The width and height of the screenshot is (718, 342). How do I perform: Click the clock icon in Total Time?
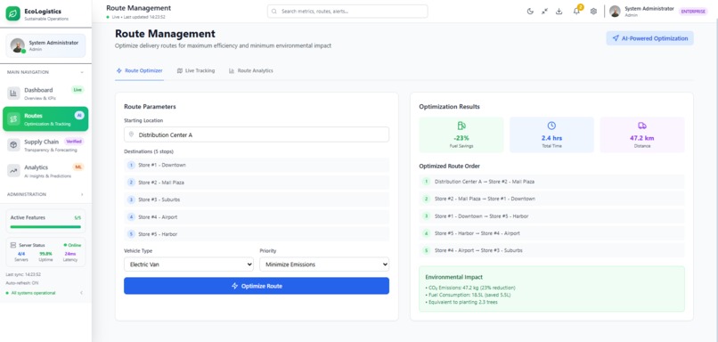551,126
